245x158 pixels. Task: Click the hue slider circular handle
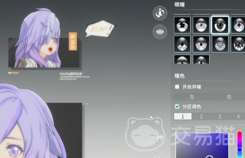(x=240, y=150)
